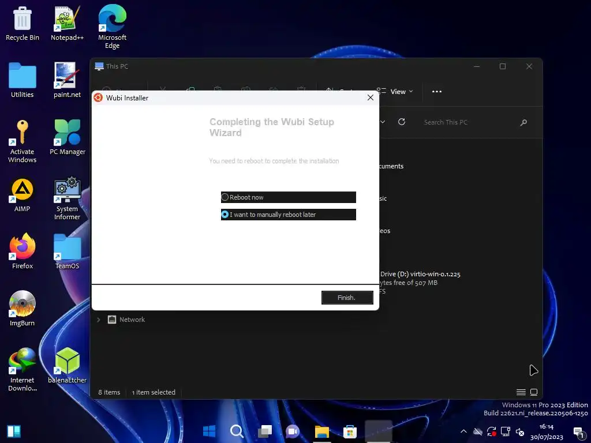Select PC Manager desktop shortcut
Image resolution: width=591 pixels, height=443 pixels.
(67, 137)
